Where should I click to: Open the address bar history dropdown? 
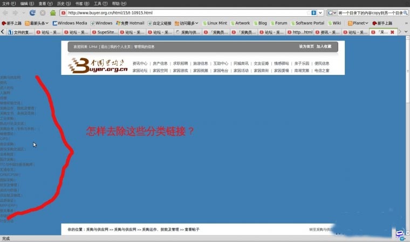coord(320,13)
